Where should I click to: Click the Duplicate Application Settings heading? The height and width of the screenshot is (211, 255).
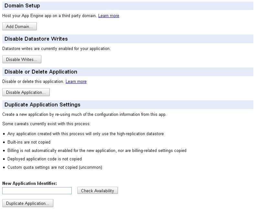point(42,105)
